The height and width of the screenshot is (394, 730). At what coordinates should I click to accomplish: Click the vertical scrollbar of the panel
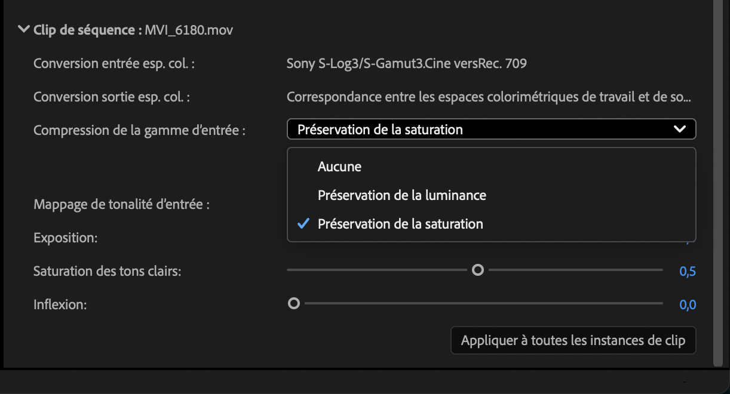[x=718, y=179]
